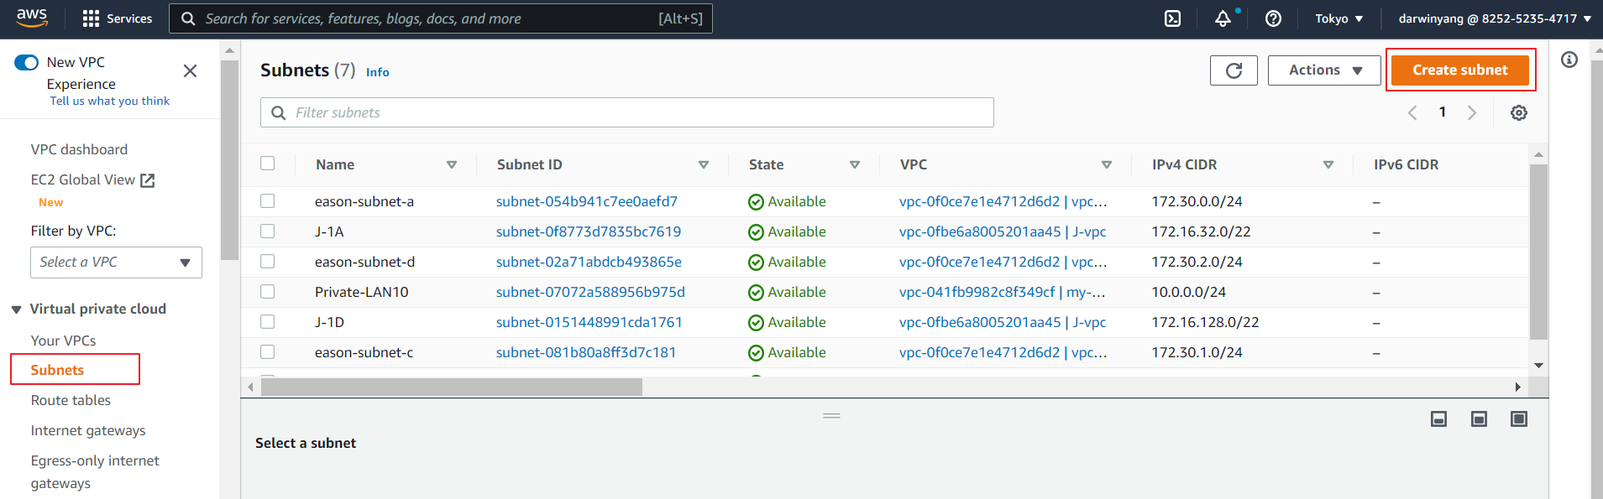The height and width of the screenshot is (499, 1603).
Task: Open the Tokyo region selector
Action: [x=1338, y=18]
